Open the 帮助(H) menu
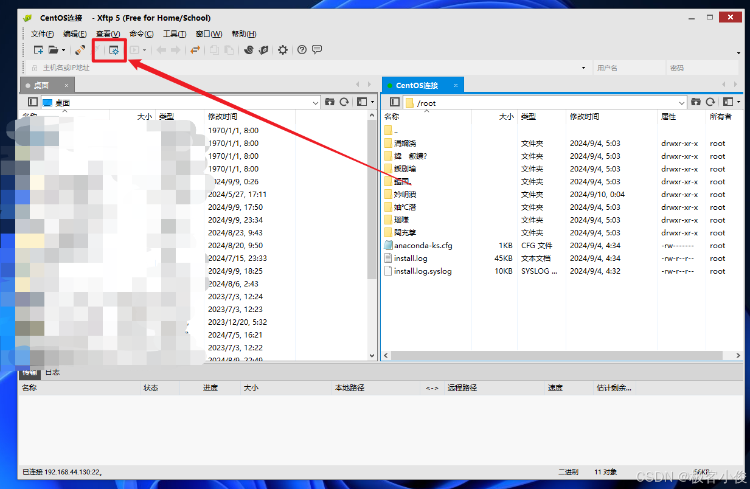The height and width of the screenshot is (489, 750). point(244,34)
